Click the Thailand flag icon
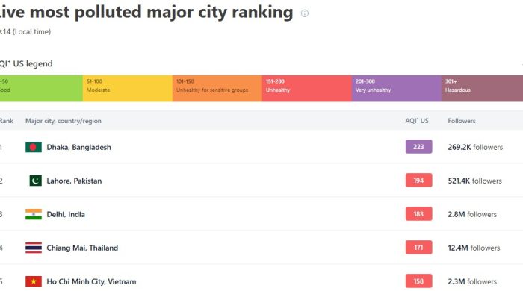523x291 pixels. (x=34, y=248)
